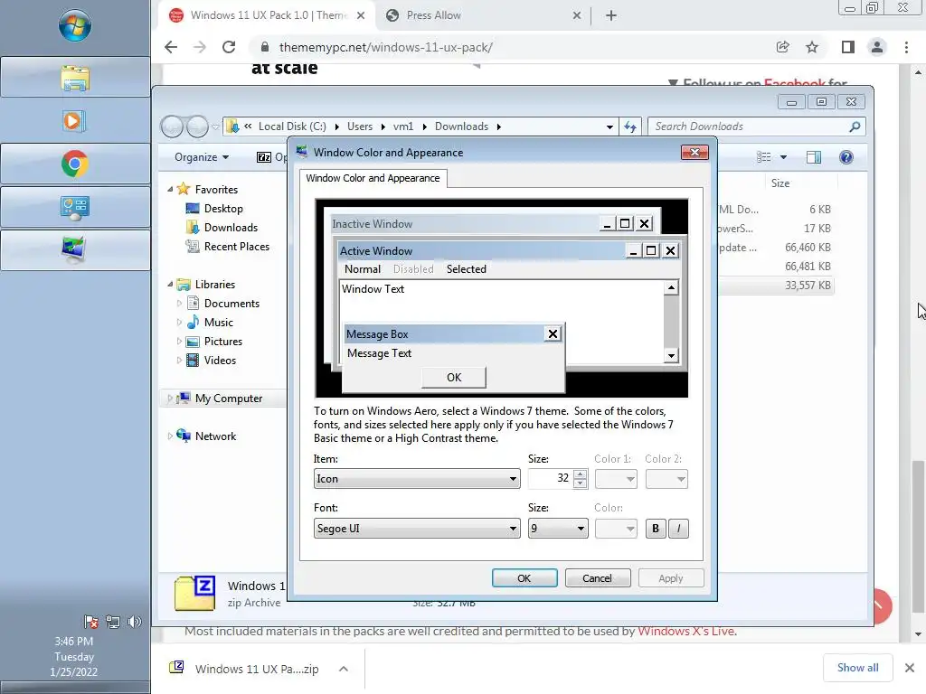This screenshot has width=926, height=694.
Task: Follow the Windows X's Live link
Action: pos(686,632)
